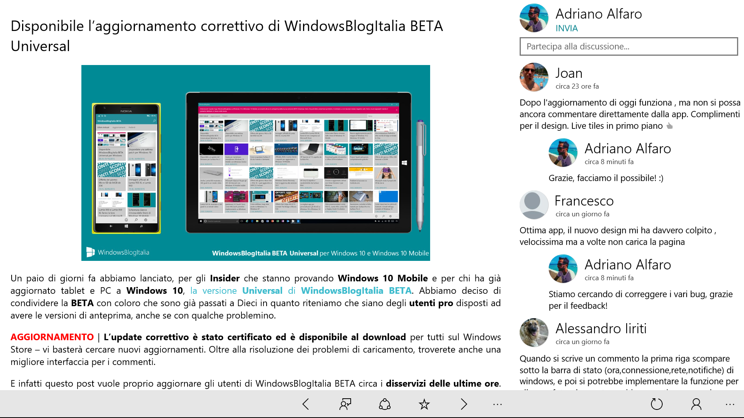Open the comments icon in bottom bar
744x418 pixels.
(x=345, y=404)
